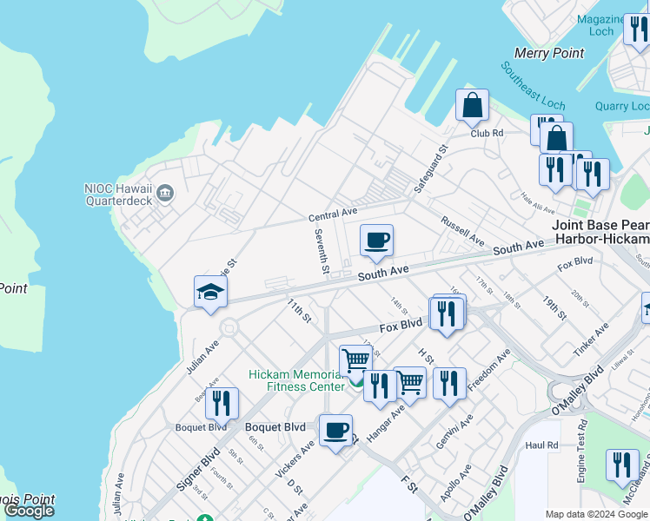Click the Freedom Ave street label

[489, 370]
